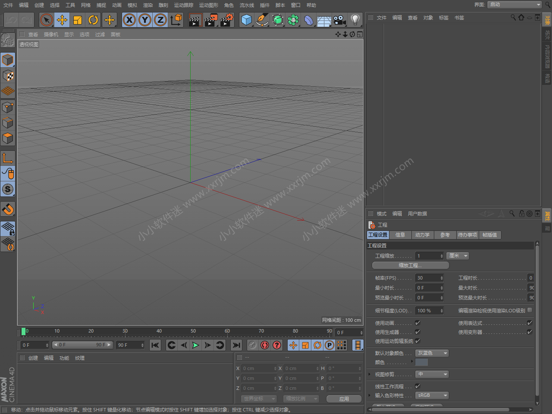
Task: Add a bend deformer object
Action: pos(309,20)
